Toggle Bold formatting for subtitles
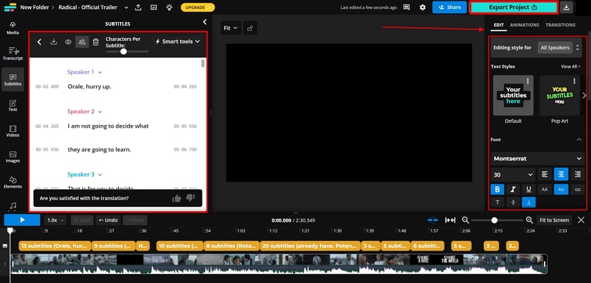This screenshot has width=591, height=283. point(497,190)
